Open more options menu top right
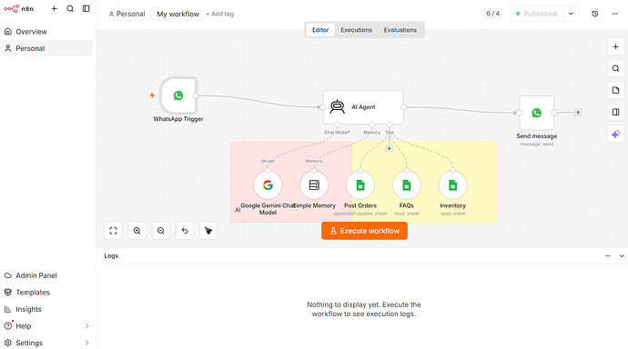The height and width of the screenshot is (349, 628). [614, 14]
